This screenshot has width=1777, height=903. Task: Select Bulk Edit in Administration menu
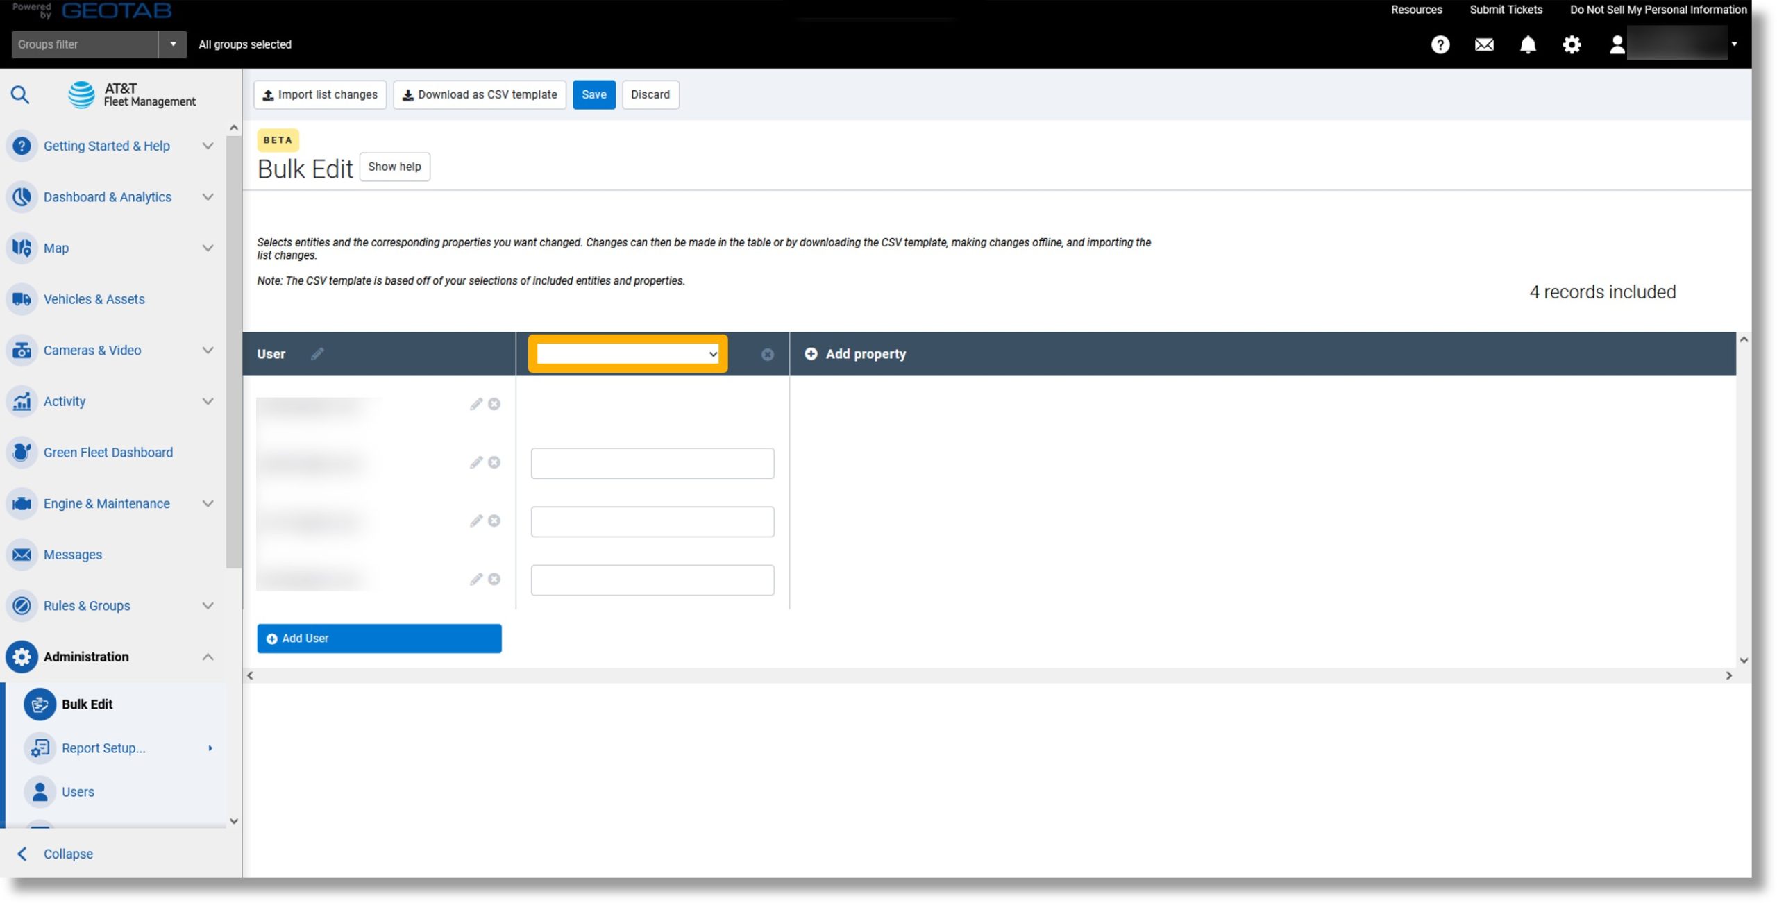click(x=87, y=704)
